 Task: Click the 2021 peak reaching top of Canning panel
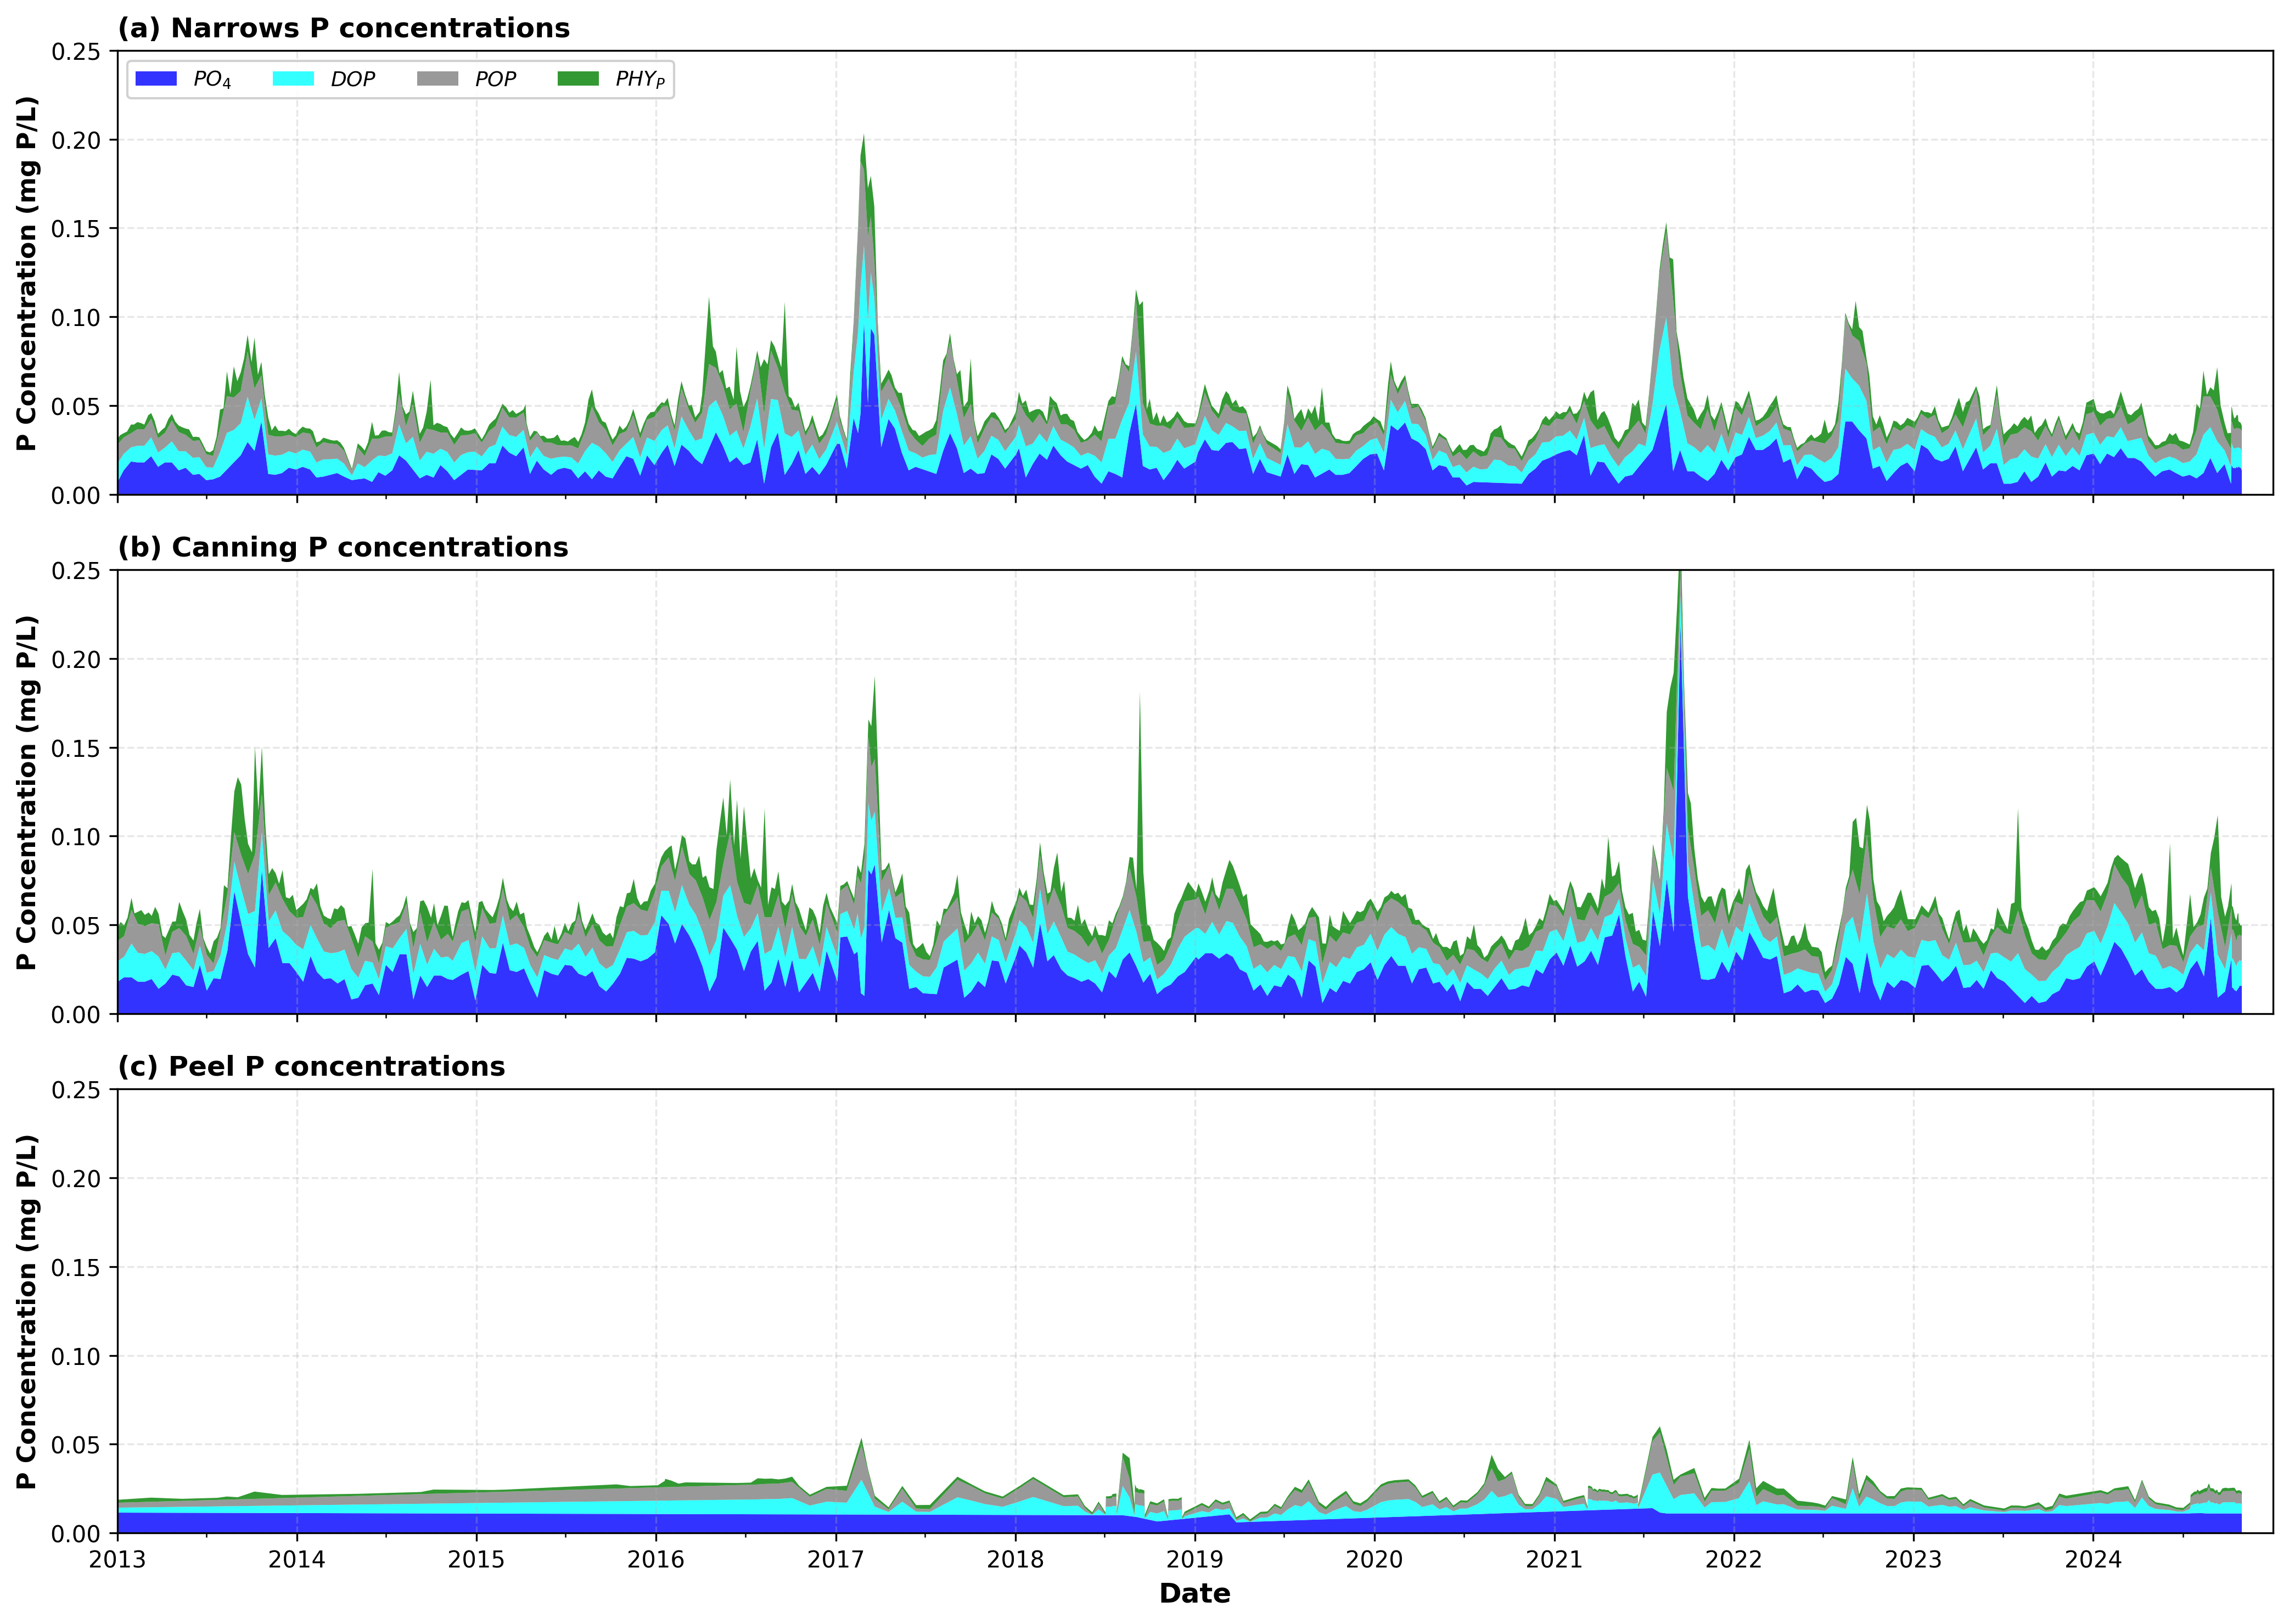click(1679, 590)
